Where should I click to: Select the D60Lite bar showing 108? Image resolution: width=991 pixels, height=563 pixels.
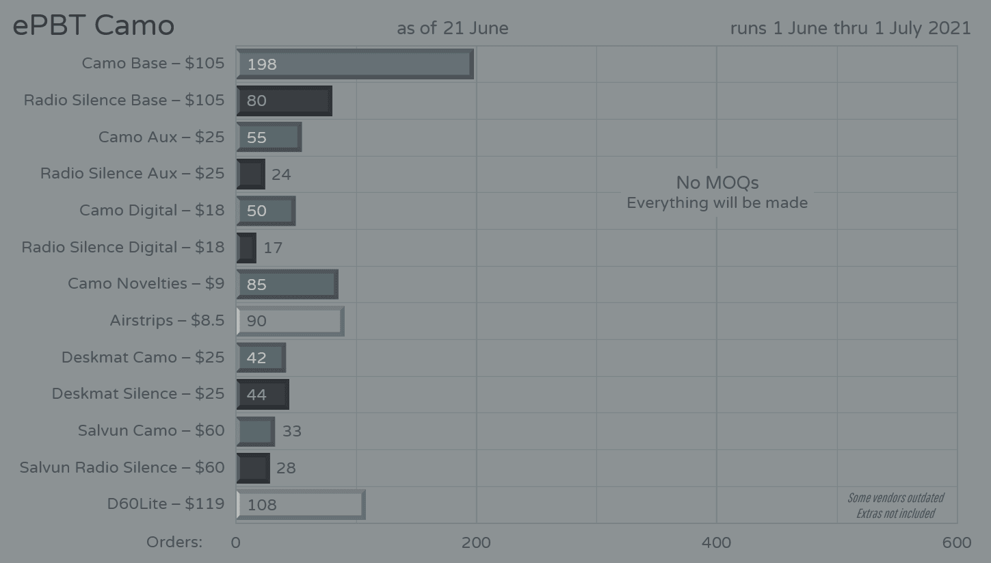(301, 505)
